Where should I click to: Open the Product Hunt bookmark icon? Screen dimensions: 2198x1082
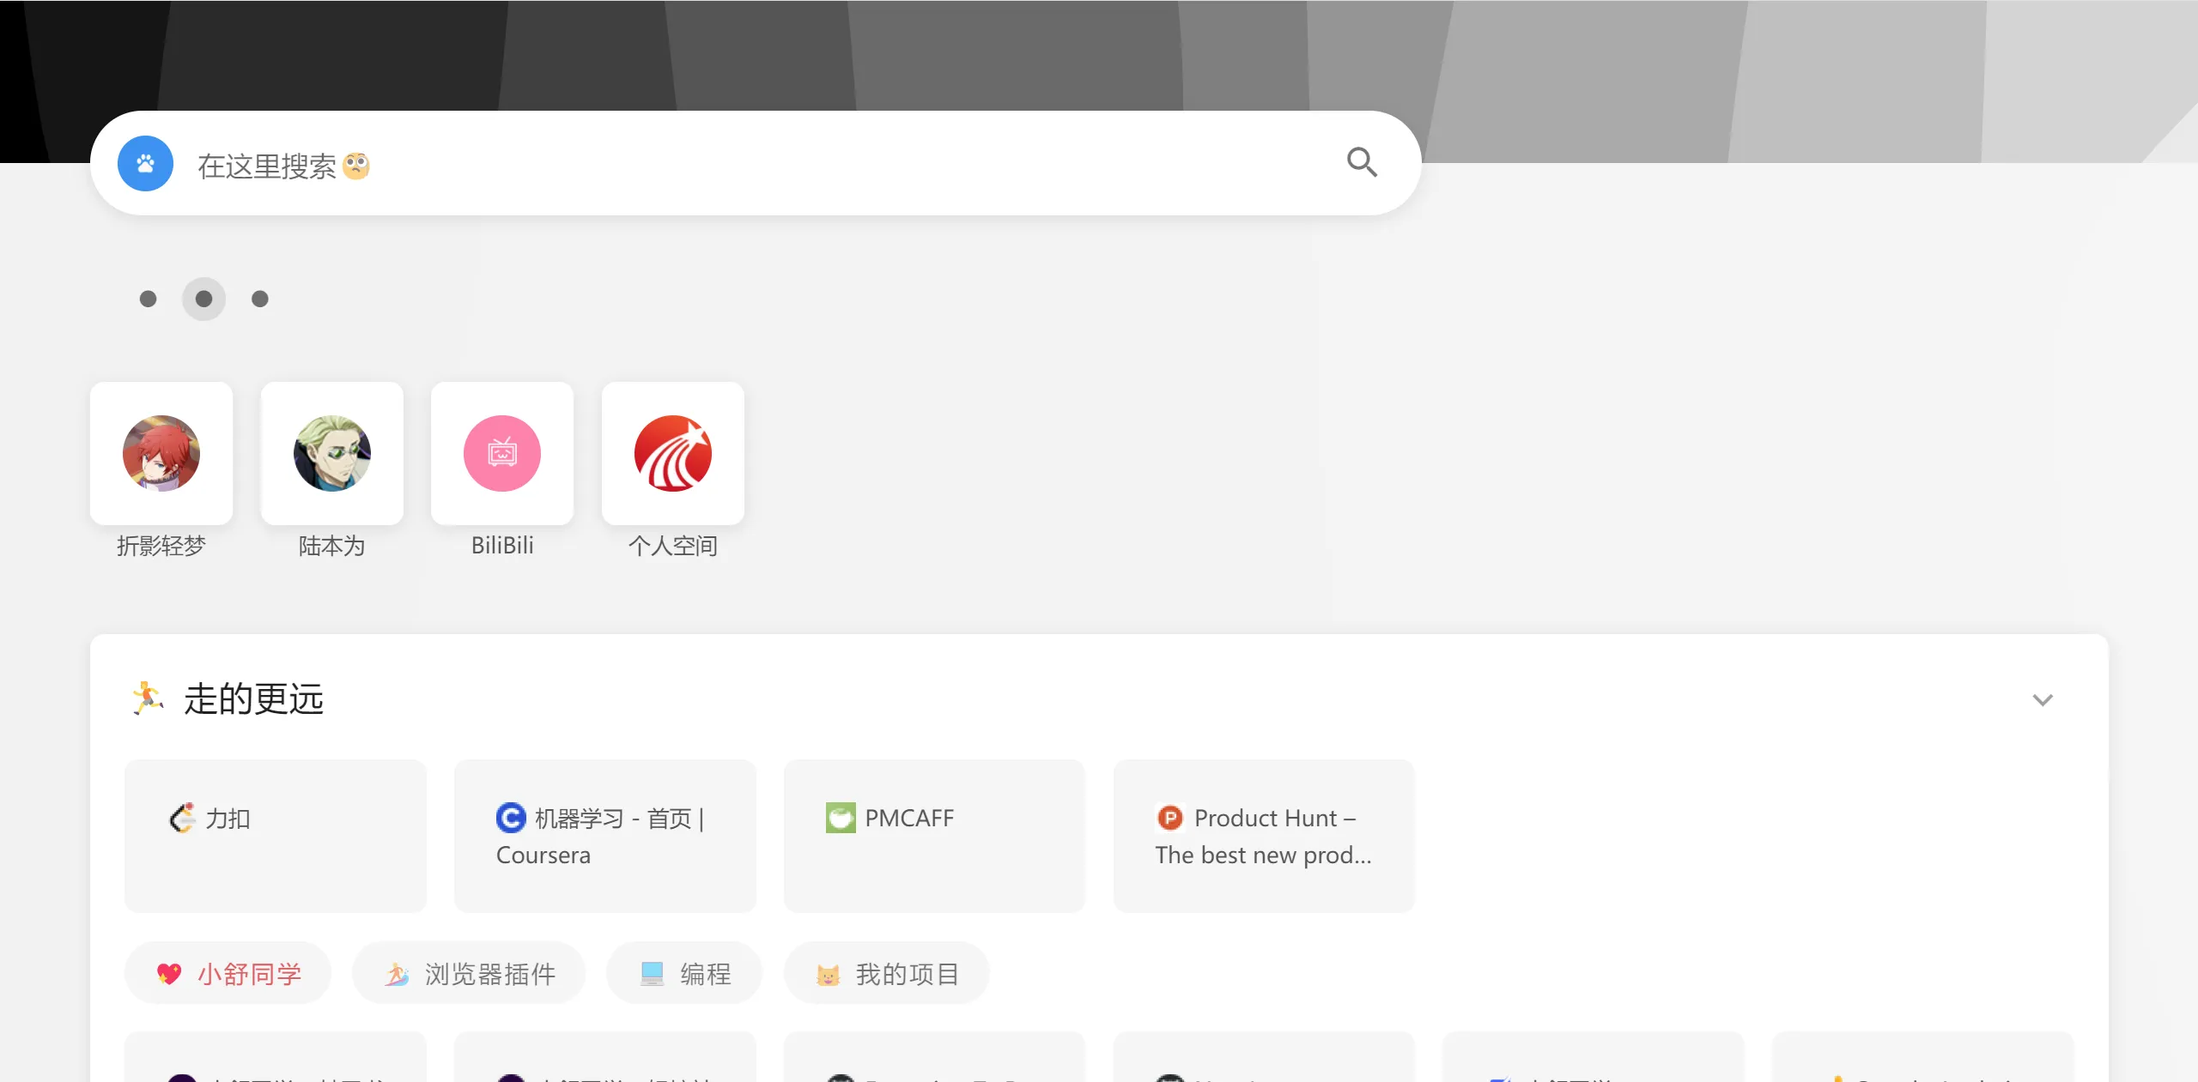pos(1169,818)
